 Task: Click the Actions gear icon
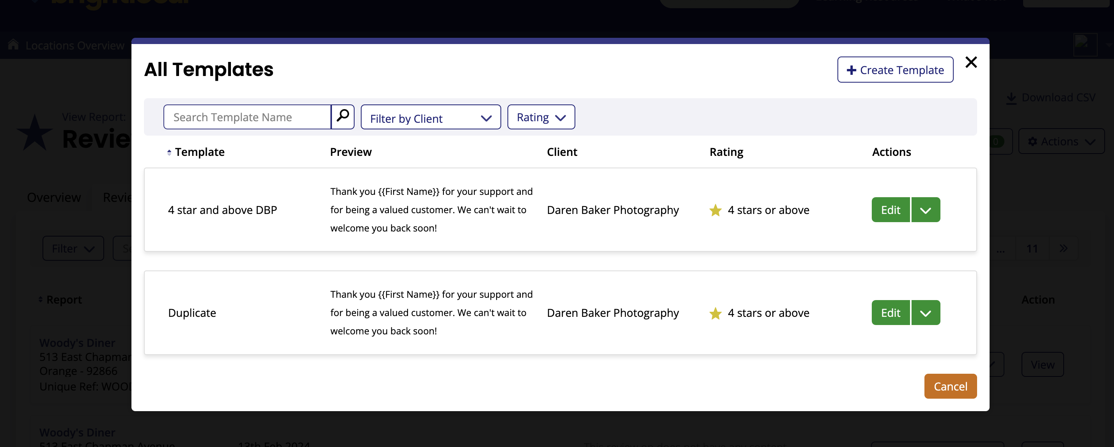1032,141
